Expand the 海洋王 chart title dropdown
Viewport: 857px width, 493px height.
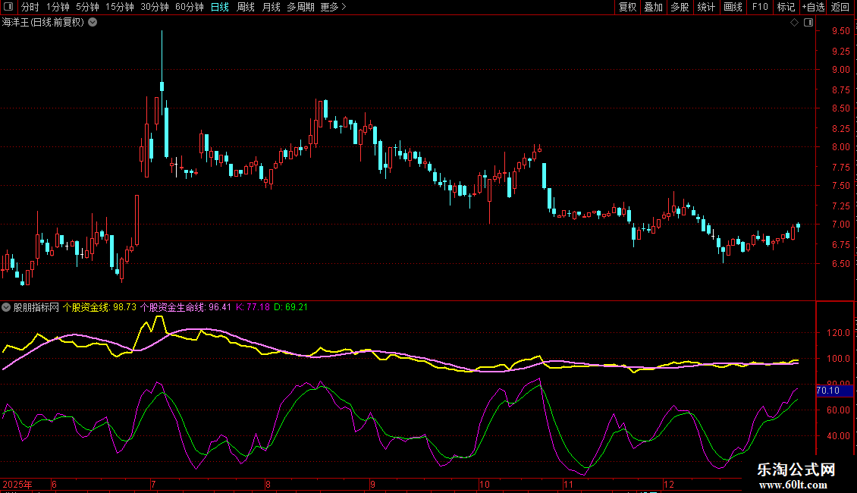tap(93, 22)
